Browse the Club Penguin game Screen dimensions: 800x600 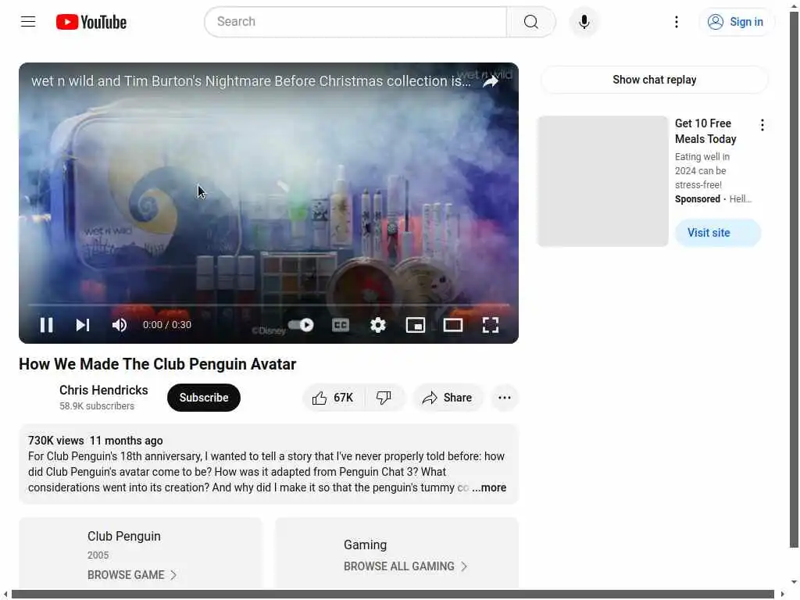(131, 575)
